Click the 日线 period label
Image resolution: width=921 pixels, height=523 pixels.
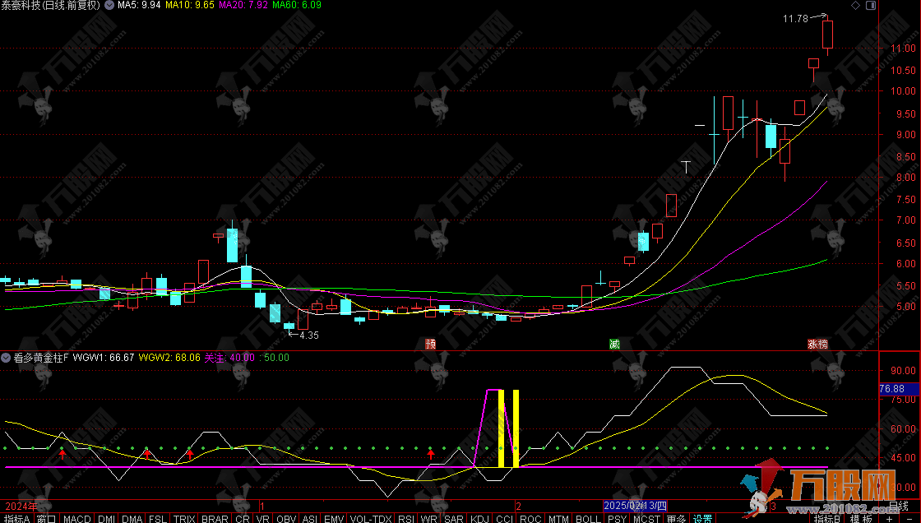tap(899, 506)
